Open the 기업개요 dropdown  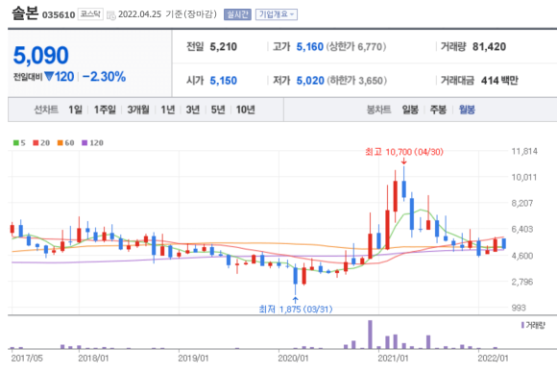(277, 14)
